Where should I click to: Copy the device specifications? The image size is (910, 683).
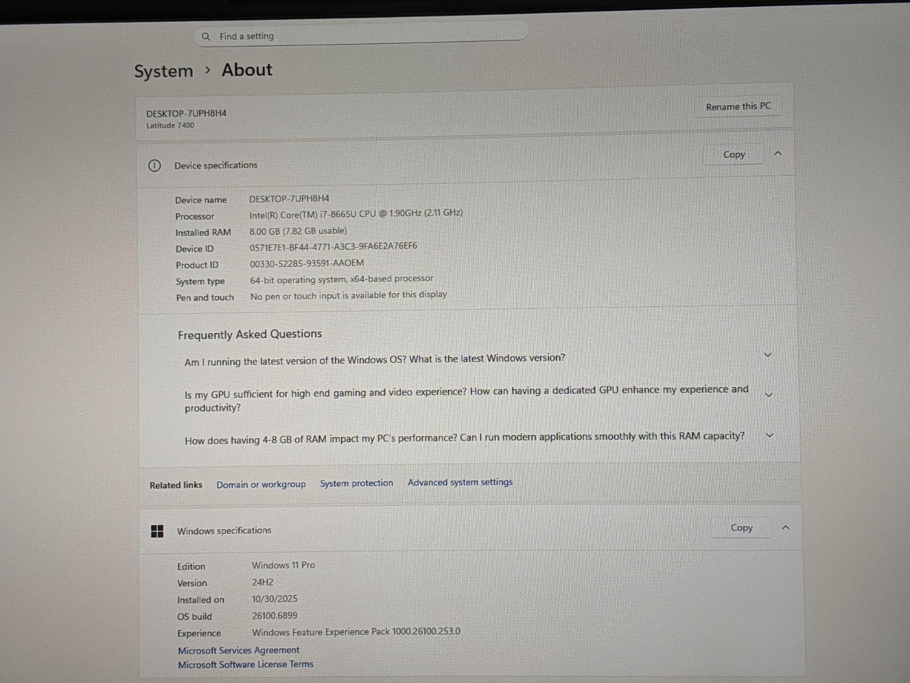734,154
